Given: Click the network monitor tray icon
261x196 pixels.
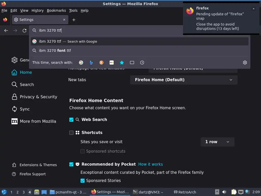Looking at the screenshot, I should 241,192.
